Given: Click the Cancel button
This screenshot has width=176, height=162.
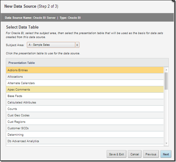Looking at the screenshot, I should tap(134, 154).
